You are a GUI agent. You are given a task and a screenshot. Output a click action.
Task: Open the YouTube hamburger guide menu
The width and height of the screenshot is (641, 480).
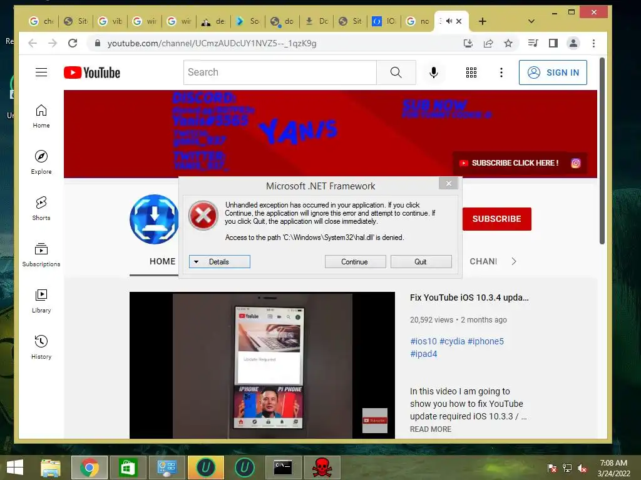point(41,72)
